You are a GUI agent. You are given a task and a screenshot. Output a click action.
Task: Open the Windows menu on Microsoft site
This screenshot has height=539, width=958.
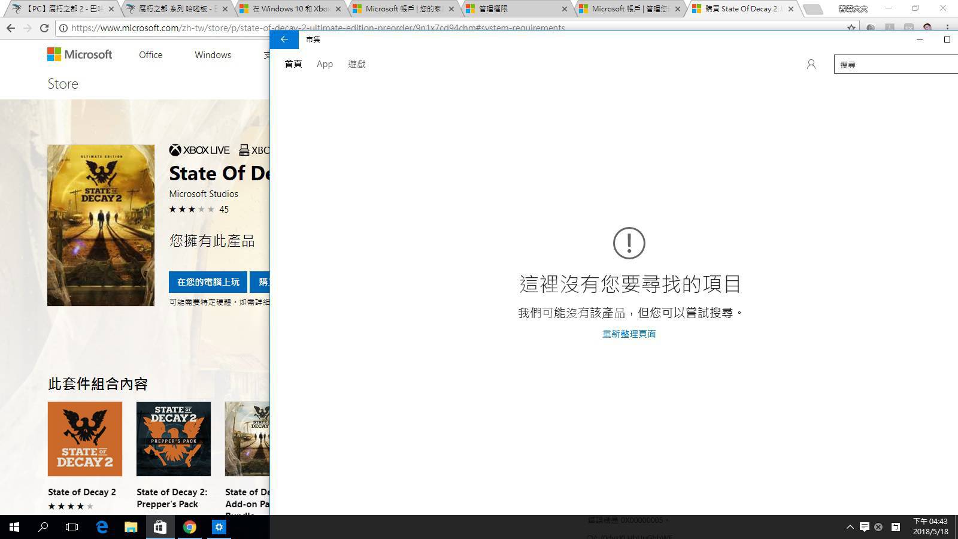(213, 54)
